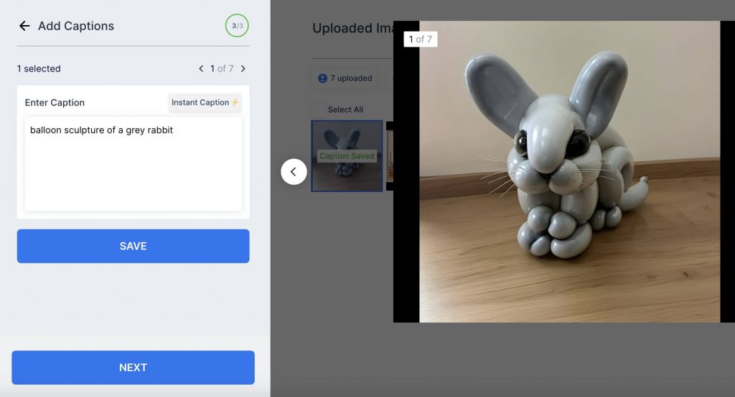735x397 pixels.
Task: Click the 7 uploaded chip
Action: (x=345, y=78)
